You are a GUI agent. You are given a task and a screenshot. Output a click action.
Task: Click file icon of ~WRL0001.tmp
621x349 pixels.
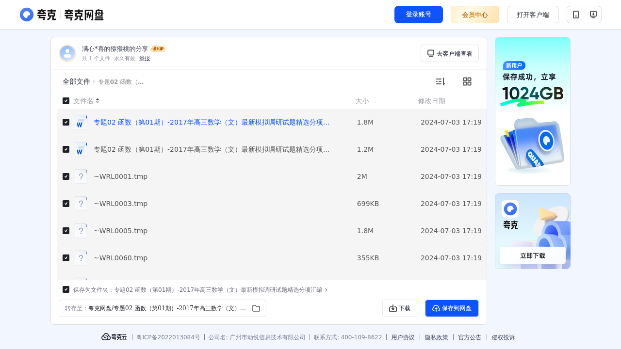[81, 176]
